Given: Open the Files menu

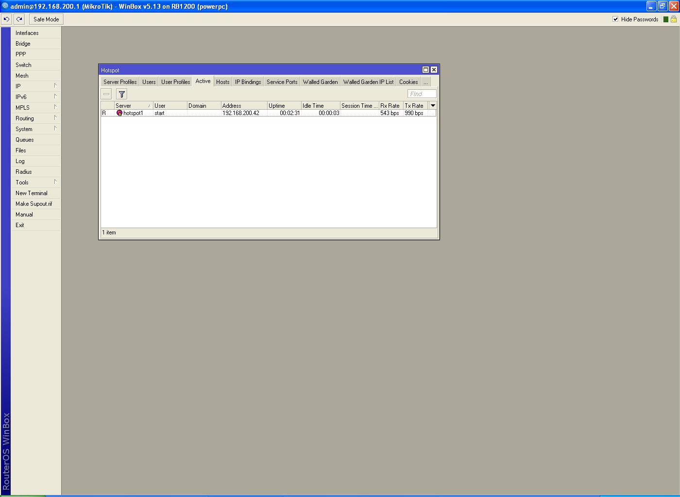Looking at the screenshot, I should 36,150.
